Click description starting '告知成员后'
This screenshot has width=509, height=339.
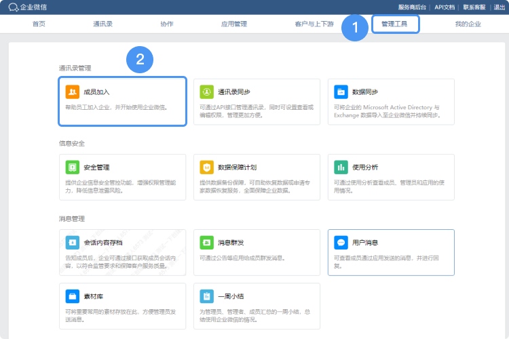pyautogui.click(x=120, y=262)
